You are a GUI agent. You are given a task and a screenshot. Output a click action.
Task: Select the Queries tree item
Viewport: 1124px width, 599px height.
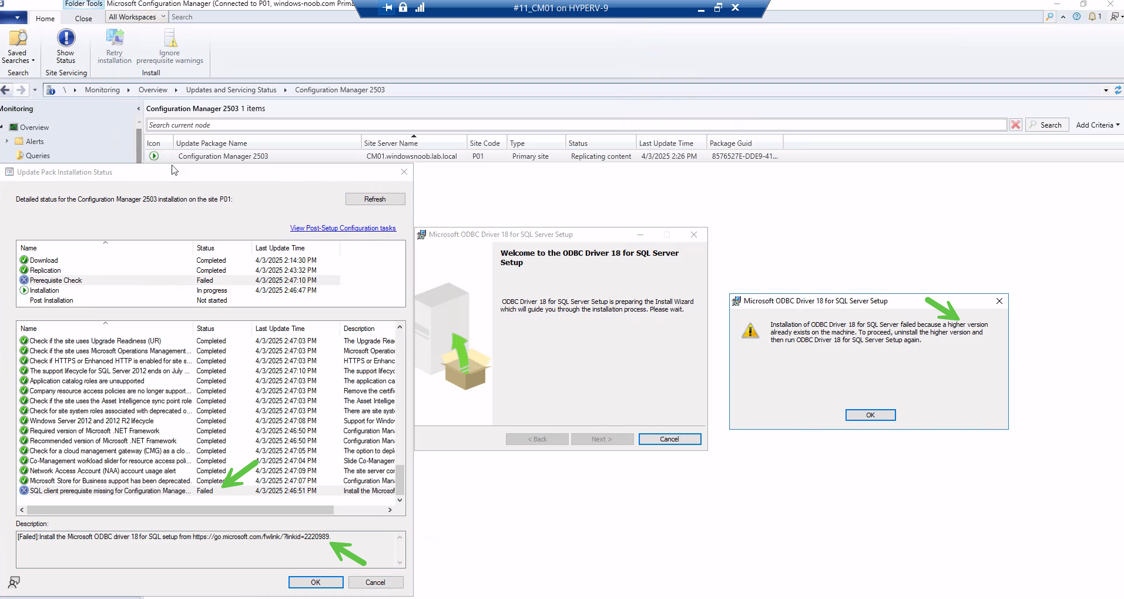(x=38, y=156)
